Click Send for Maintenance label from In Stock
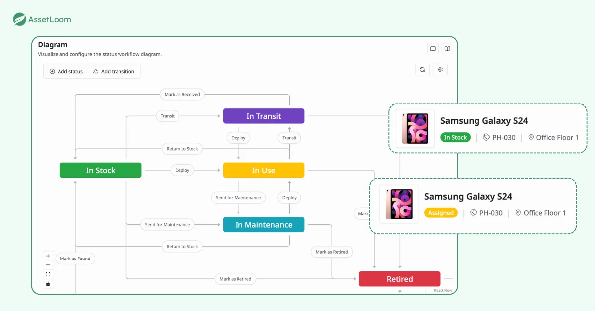This screenshot has width=595, height=311. tap(168, 224)
